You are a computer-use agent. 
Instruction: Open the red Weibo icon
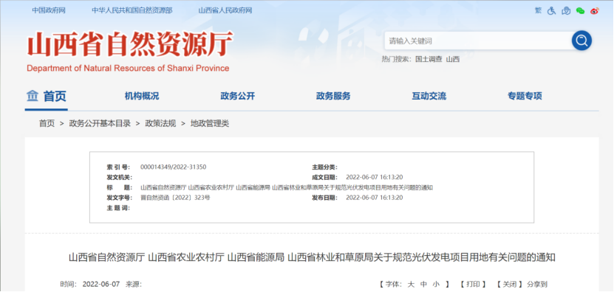(595, 10)
